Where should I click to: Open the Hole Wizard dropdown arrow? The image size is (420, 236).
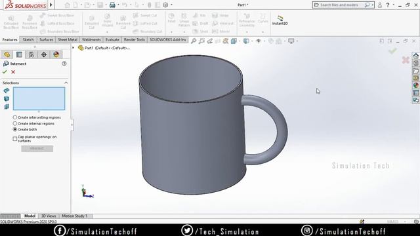(x=107, y=32)
